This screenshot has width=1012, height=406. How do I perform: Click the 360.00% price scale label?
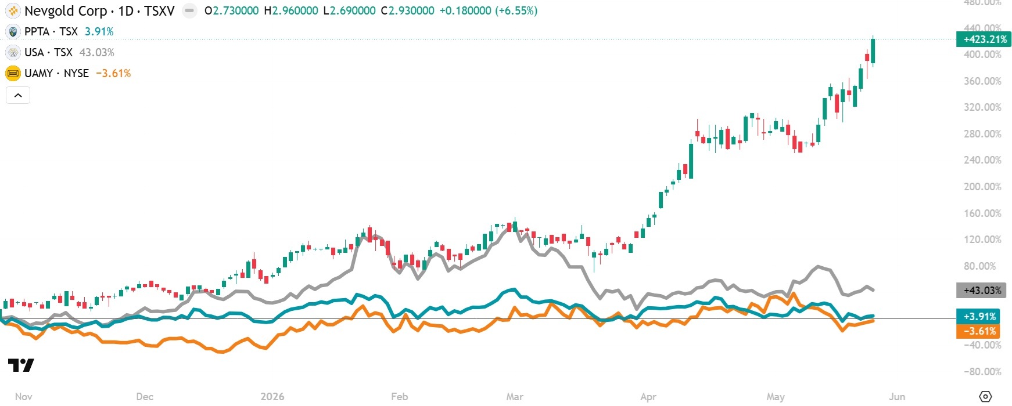[982, 81]
